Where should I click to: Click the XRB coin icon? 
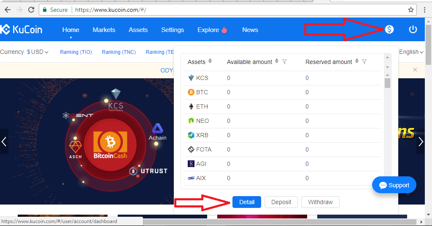point(191,135)
